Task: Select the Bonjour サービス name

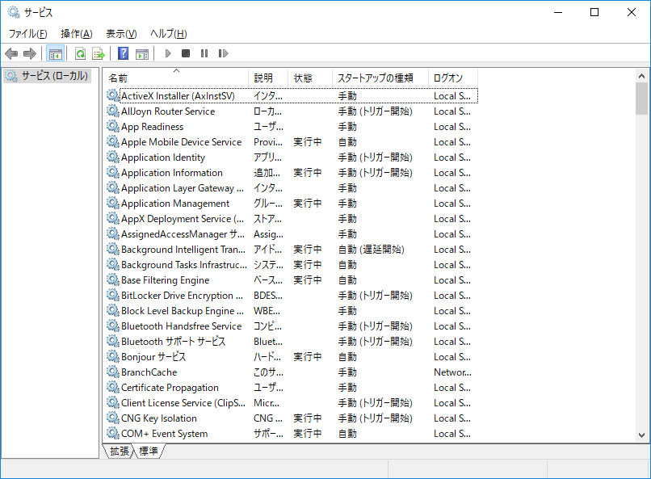Action: (x=153, y=357)
